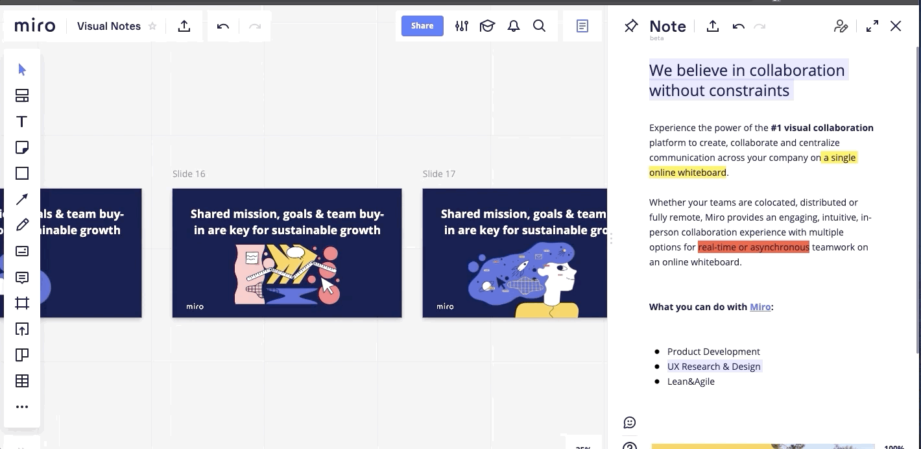This screenshot has width=921, height=449.
Task: Redo board action in top bar
Action: [x=255, y=26]
